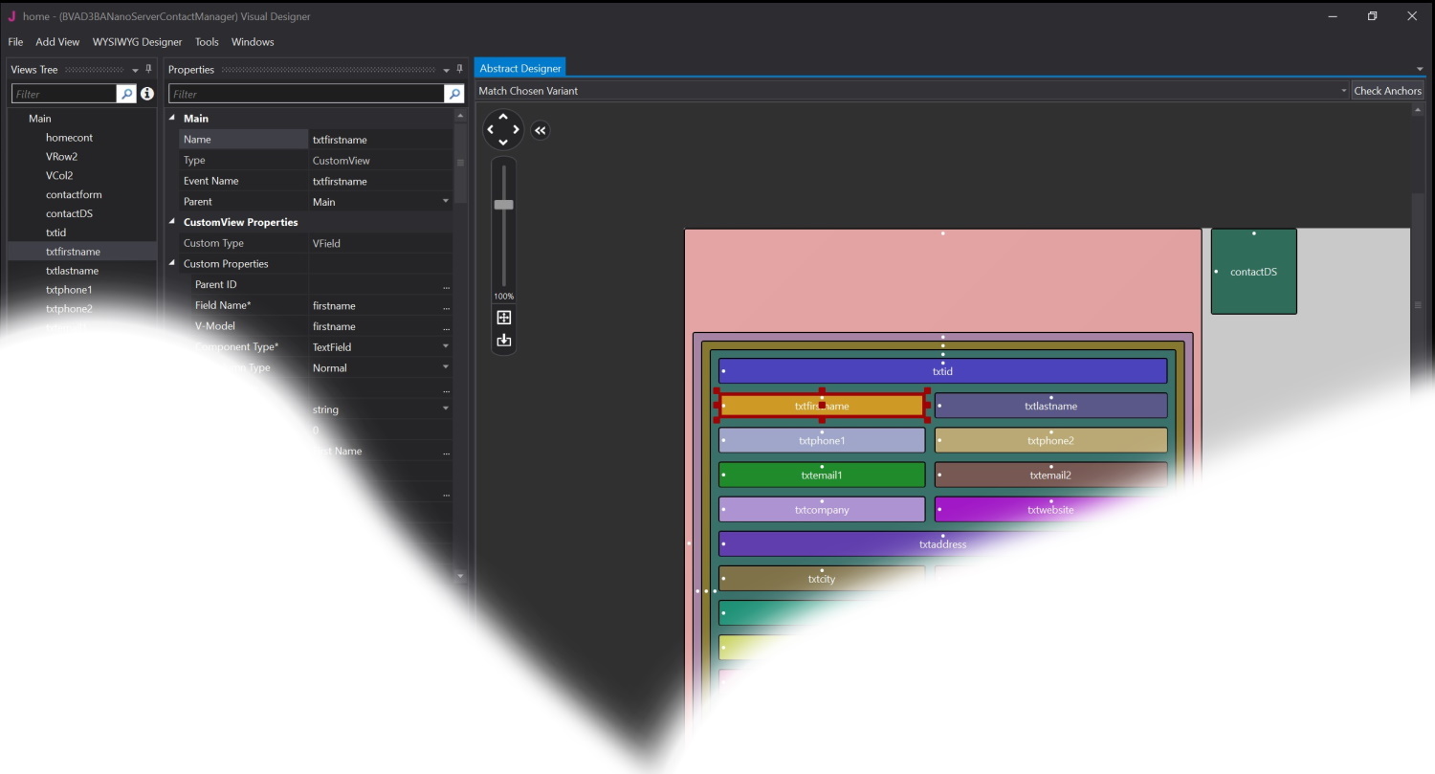Focus the Views Tree filter field
This screenshot has height=774, width=1435.
pos(64,94)
